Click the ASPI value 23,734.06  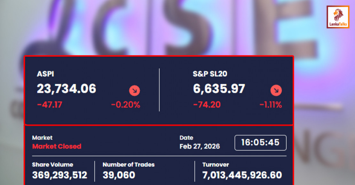point(67,89)
